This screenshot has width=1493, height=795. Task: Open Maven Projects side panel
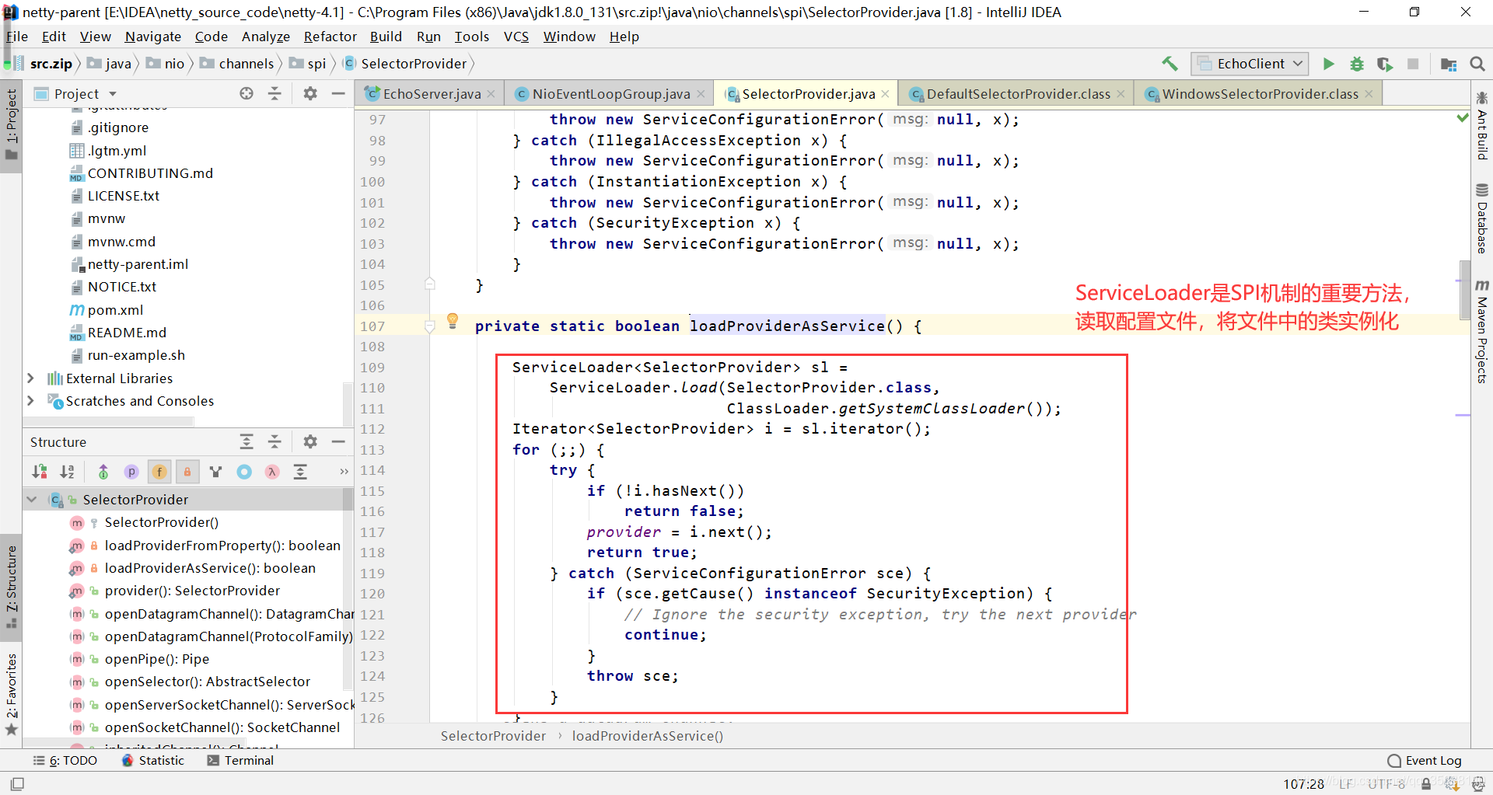[x=1481, y=332]
